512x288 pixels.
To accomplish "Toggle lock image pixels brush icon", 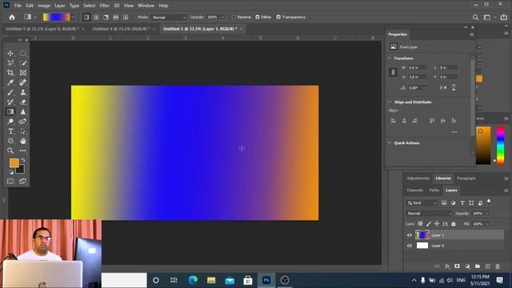I will (x=429, y=224).
